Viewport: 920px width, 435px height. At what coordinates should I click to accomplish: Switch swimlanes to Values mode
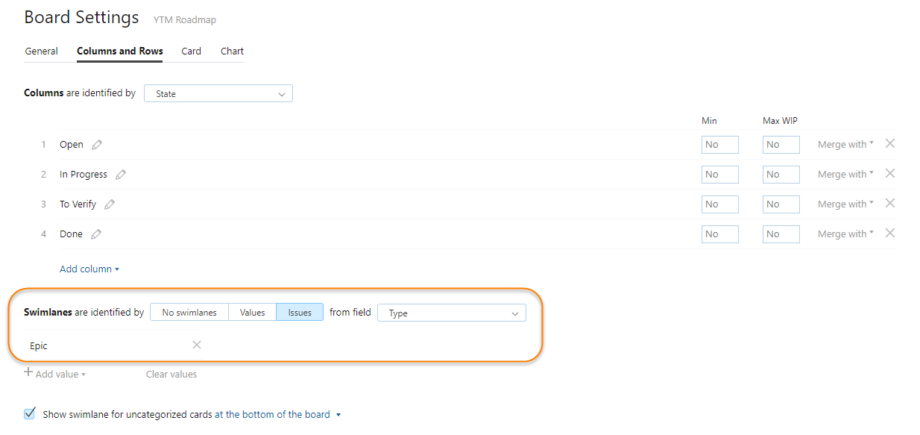pos(252,313)
